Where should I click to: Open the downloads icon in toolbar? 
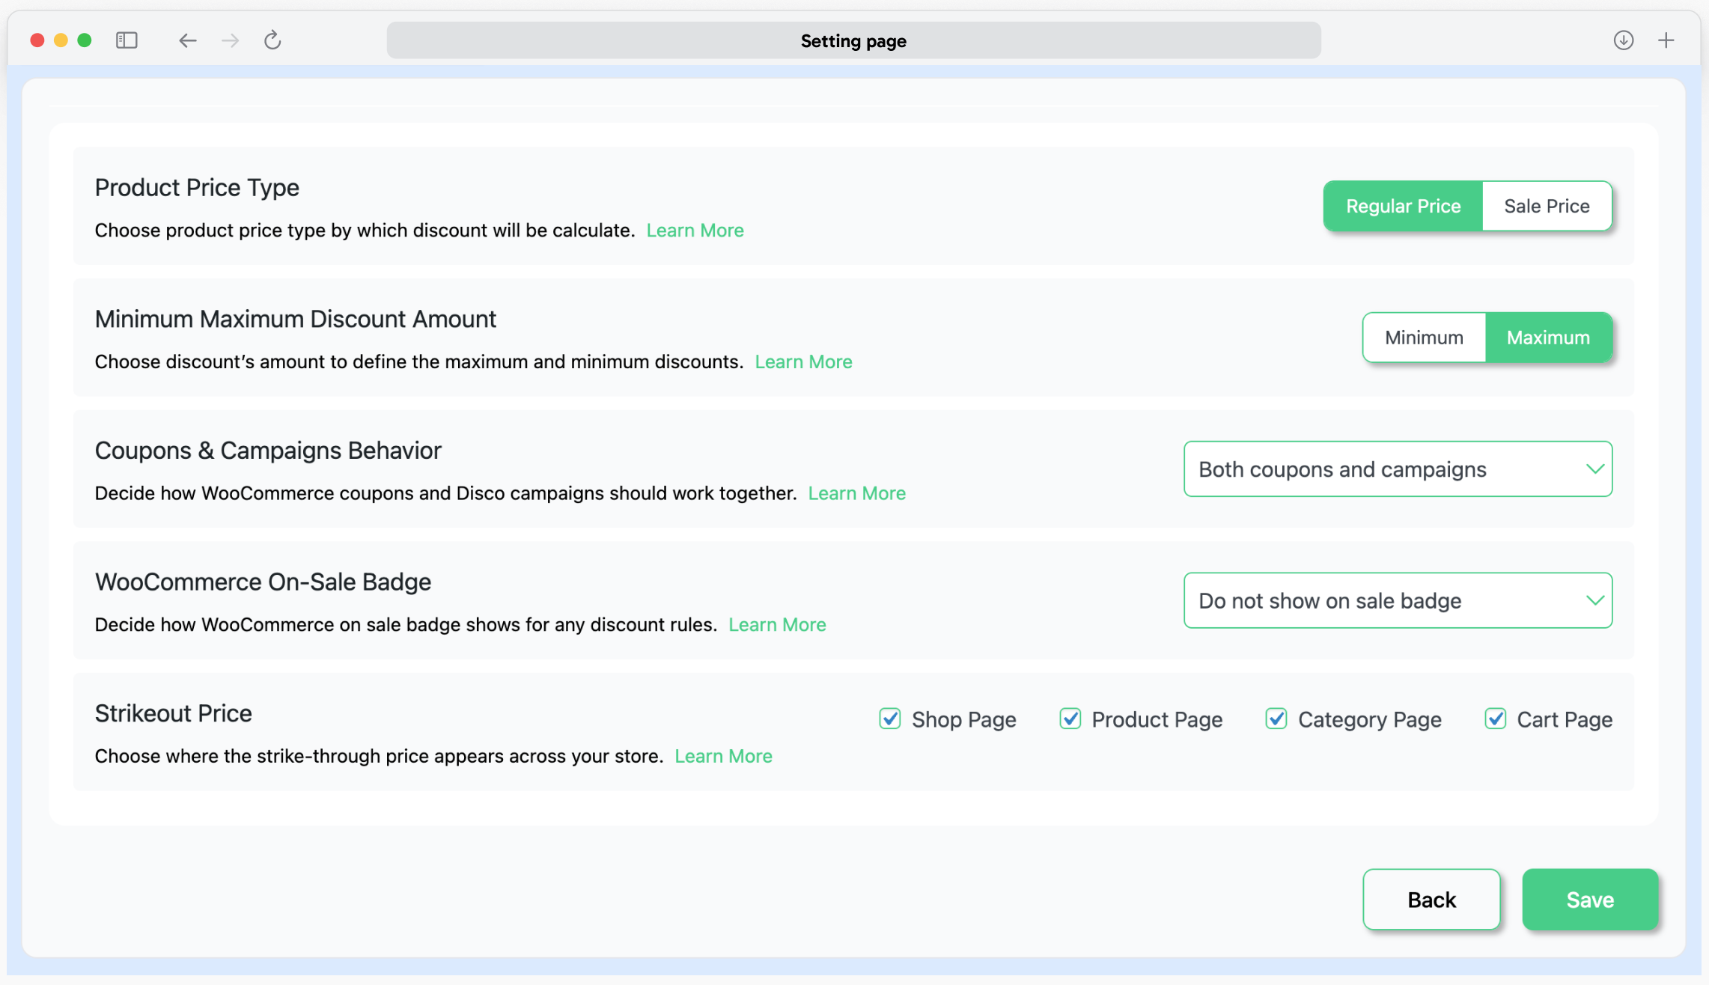click(x=1623, y=40)
